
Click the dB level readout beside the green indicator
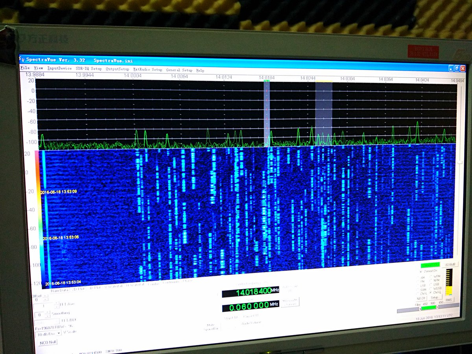450,264
